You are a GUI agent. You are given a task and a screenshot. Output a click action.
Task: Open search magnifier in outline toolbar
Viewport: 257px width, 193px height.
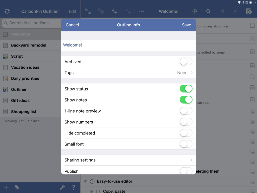[x=208, y=11]
